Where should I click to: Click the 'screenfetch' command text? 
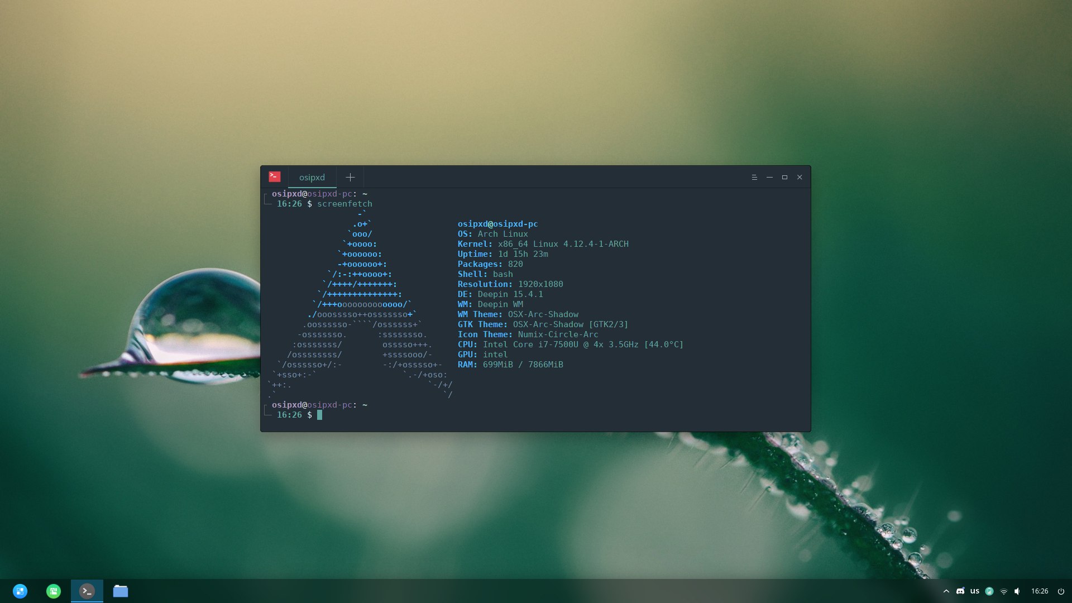point(344,204)
